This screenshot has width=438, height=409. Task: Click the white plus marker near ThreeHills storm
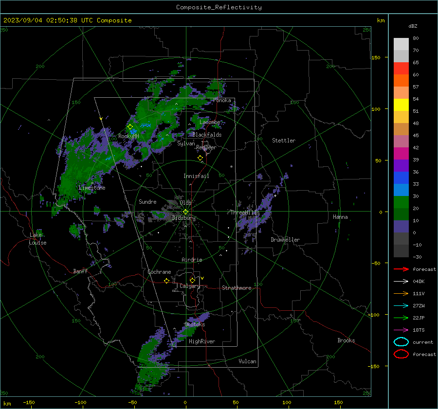click(x=275, y=196)
